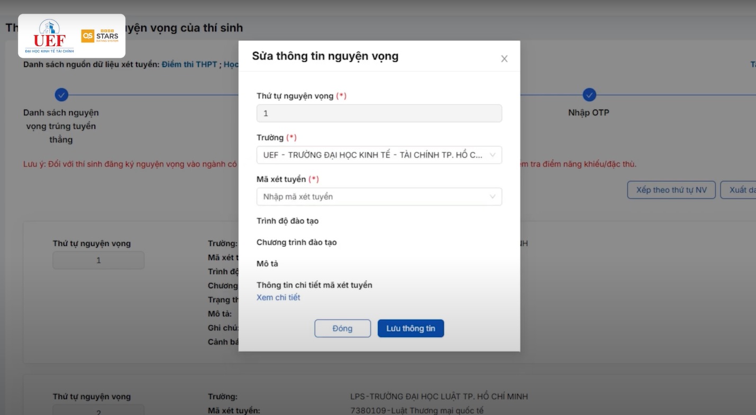Viewport: 756px width, 415px height.
Task: Open the Xem chi tiết link
Action: [278, 298]
